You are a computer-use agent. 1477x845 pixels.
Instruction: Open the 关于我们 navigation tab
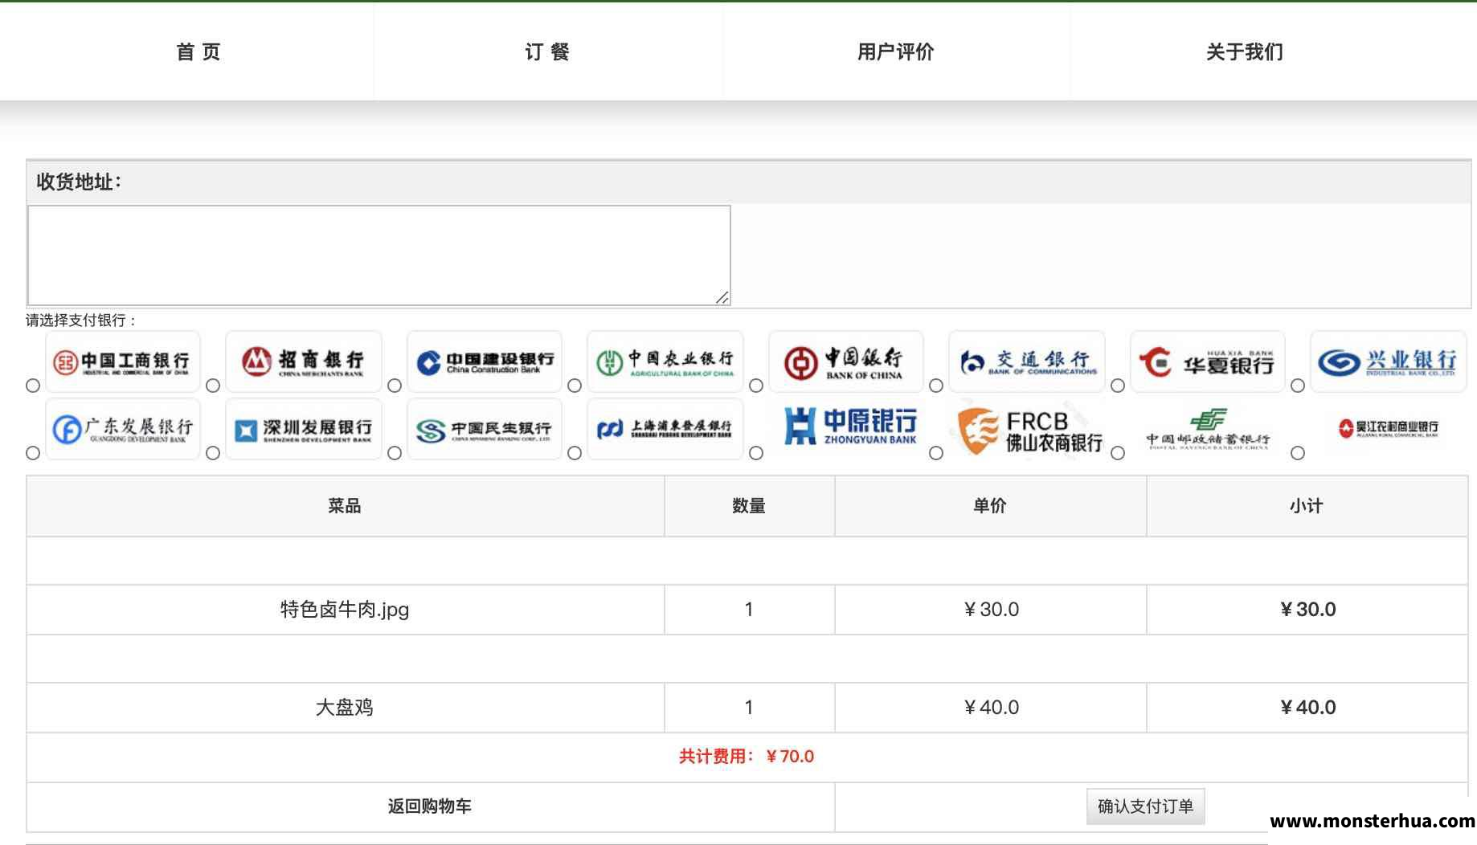[1244, 52]
